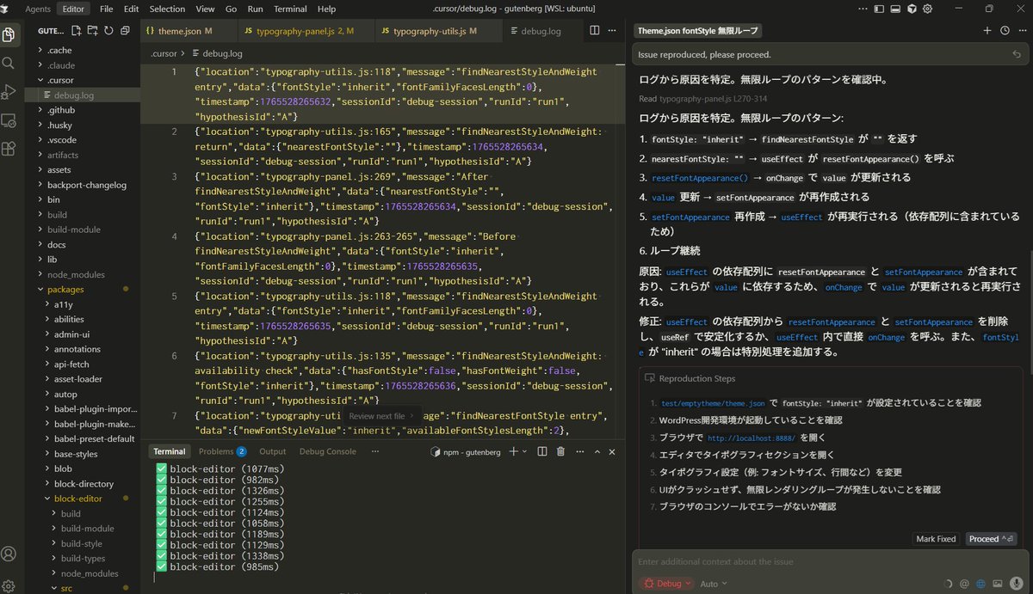
Task: Open the Selection menu
Action: 167,9
